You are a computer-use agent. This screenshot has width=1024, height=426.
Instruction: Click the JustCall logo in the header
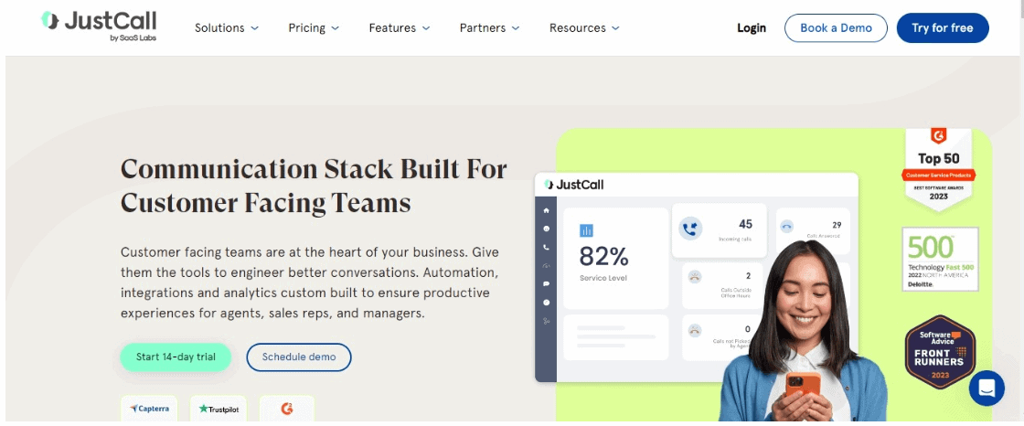click(x=99, y=25)
